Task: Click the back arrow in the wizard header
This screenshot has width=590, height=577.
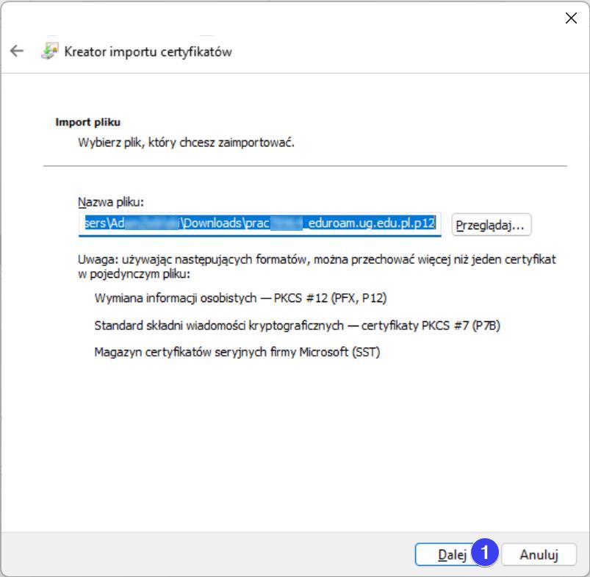Action: coord(16,51)
